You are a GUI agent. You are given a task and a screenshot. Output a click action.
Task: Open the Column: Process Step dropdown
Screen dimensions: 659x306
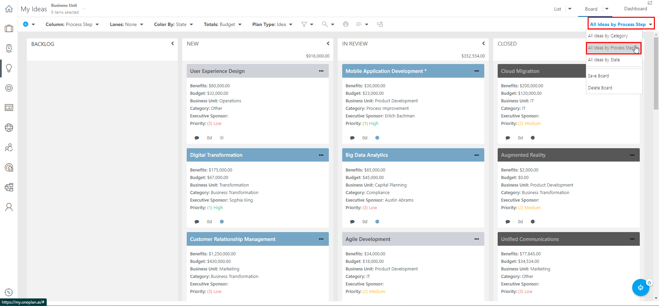[72, 24]
